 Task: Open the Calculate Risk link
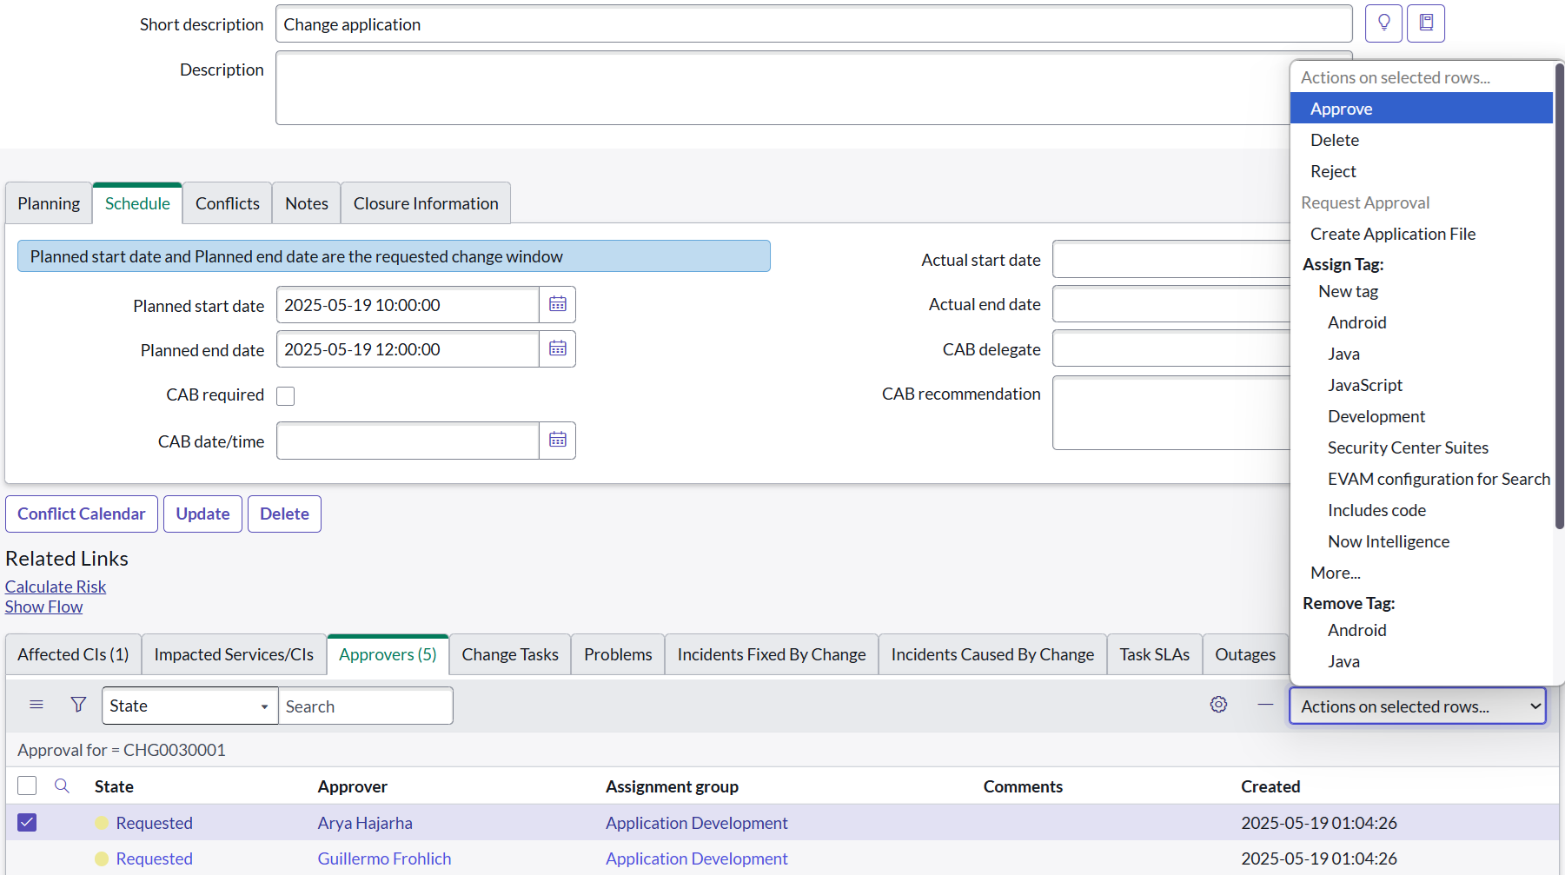point(56,587)
